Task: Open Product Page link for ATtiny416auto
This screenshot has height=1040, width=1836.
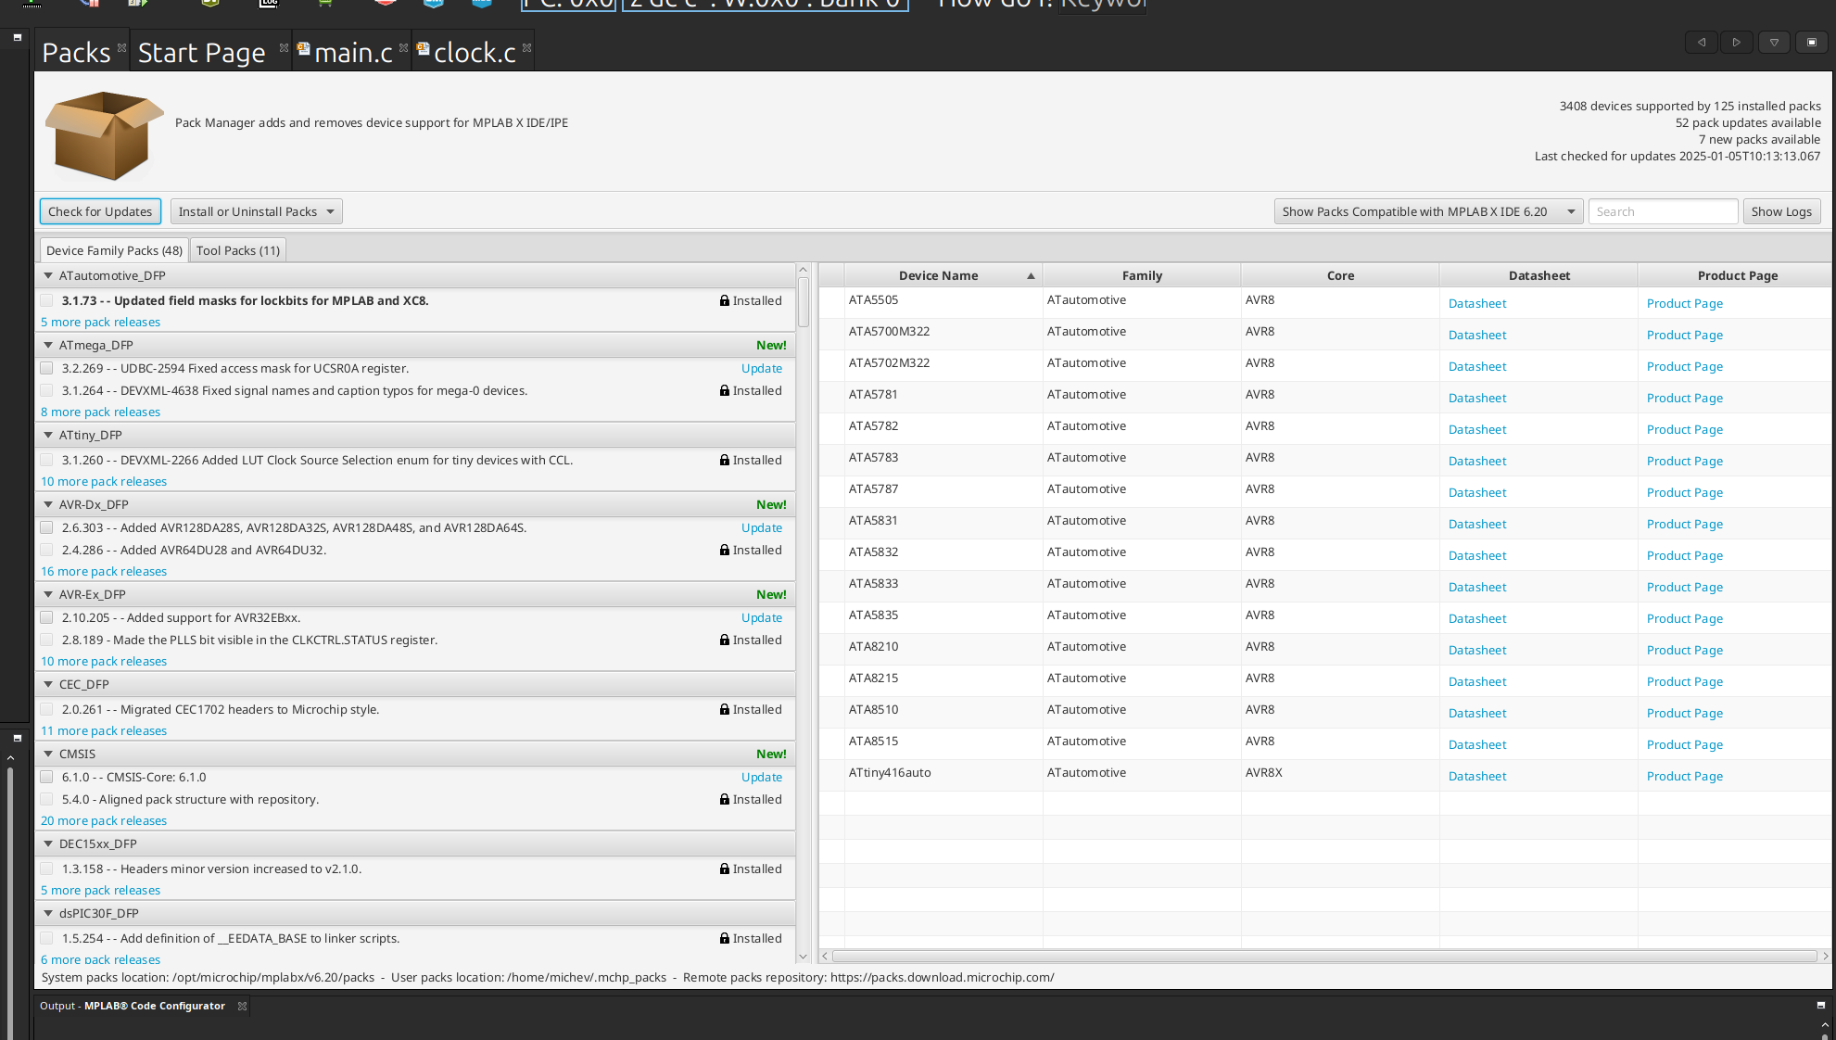Action: [1685, 776]
